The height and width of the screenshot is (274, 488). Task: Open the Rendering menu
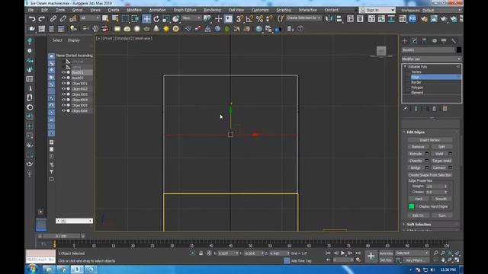[x=212, y=10]
